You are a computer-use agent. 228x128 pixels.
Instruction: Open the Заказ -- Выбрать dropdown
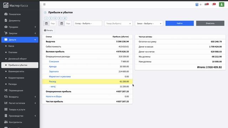pyautogui.click(x=149, y=23)
